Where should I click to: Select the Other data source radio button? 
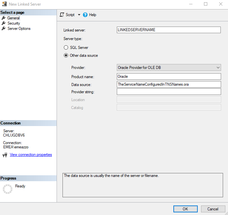click(x=66, y=55)
